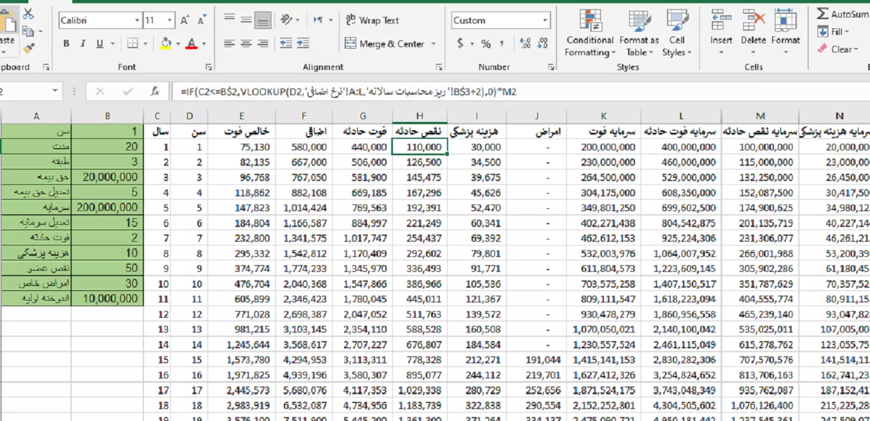This screenshot has width=870, height=421.
Task: Decrease font size with the smaller A icon
Action: [x=202, y=20]
